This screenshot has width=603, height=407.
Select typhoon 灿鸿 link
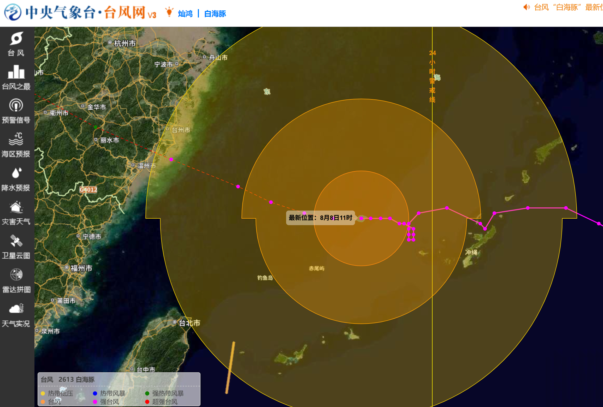[185, 14]
